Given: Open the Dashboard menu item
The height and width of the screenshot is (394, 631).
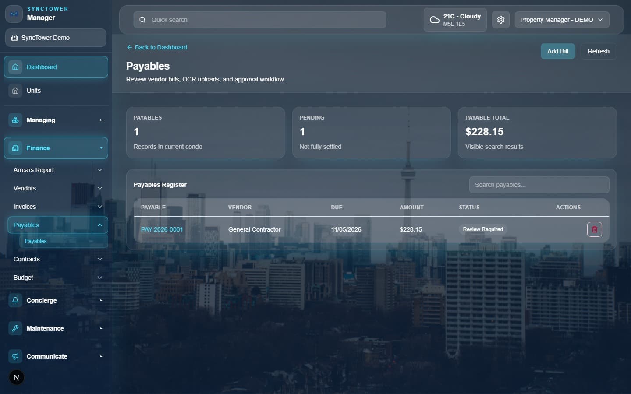Looking at the screenshot, I should click(x=56, y=67).
